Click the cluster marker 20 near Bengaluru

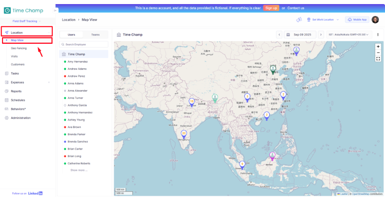click(x=184, y=134)
